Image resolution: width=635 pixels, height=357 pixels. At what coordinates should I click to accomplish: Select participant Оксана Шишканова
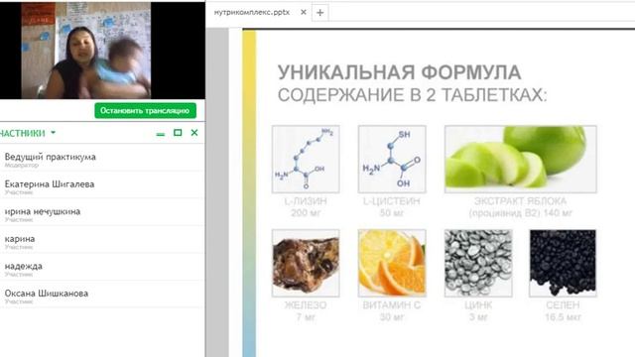point(102,296)
